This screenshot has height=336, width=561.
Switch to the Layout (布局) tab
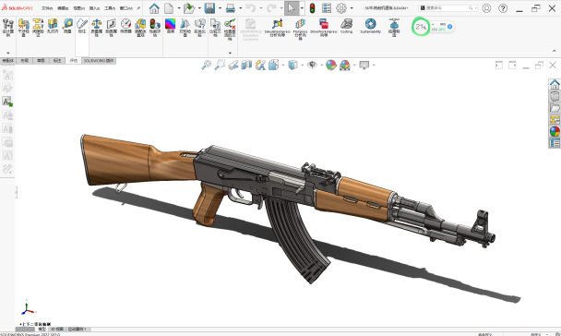pyautogui.click(x=24, y=61)
